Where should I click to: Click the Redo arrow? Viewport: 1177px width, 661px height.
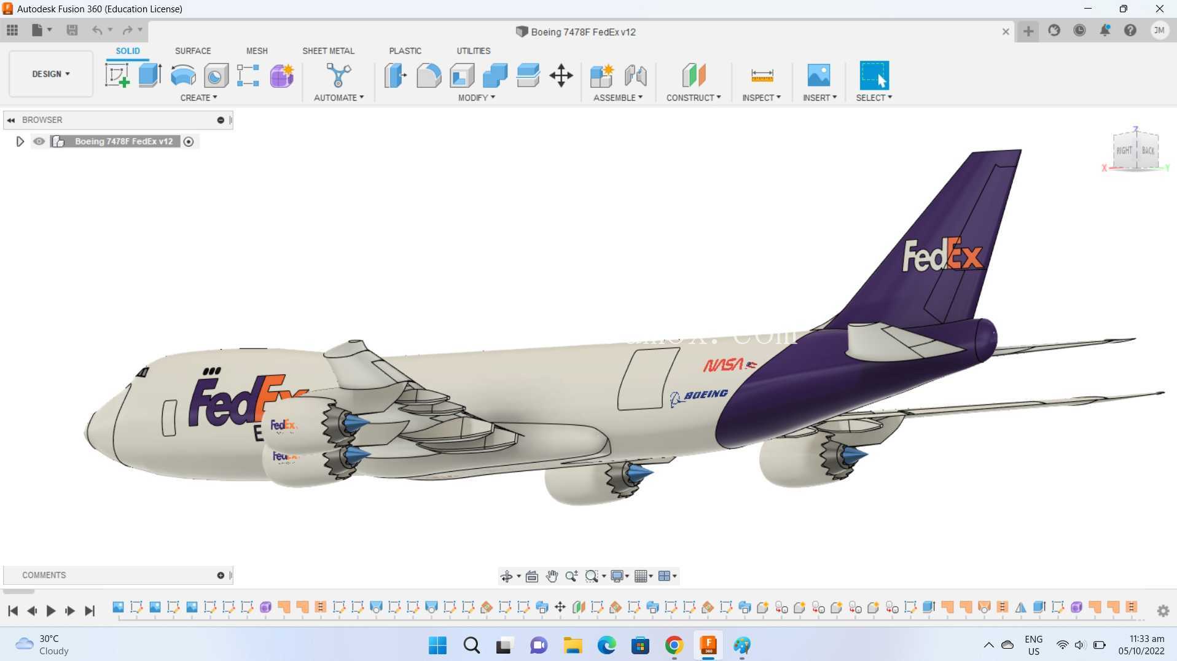tap(127, 30)
